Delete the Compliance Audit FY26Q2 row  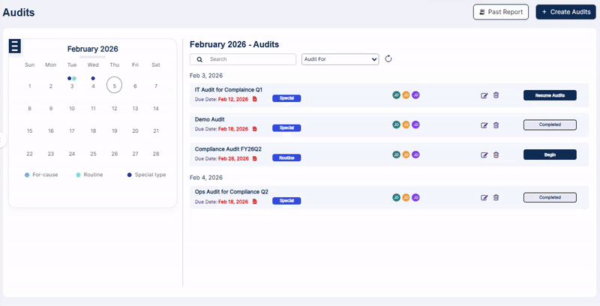pyautogui.click(x=496, y=154)
